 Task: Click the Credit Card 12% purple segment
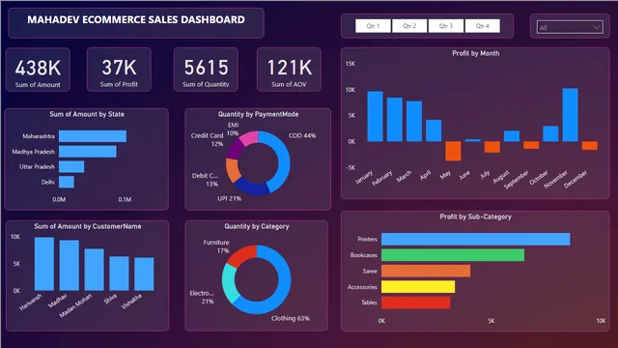point(236,149)
